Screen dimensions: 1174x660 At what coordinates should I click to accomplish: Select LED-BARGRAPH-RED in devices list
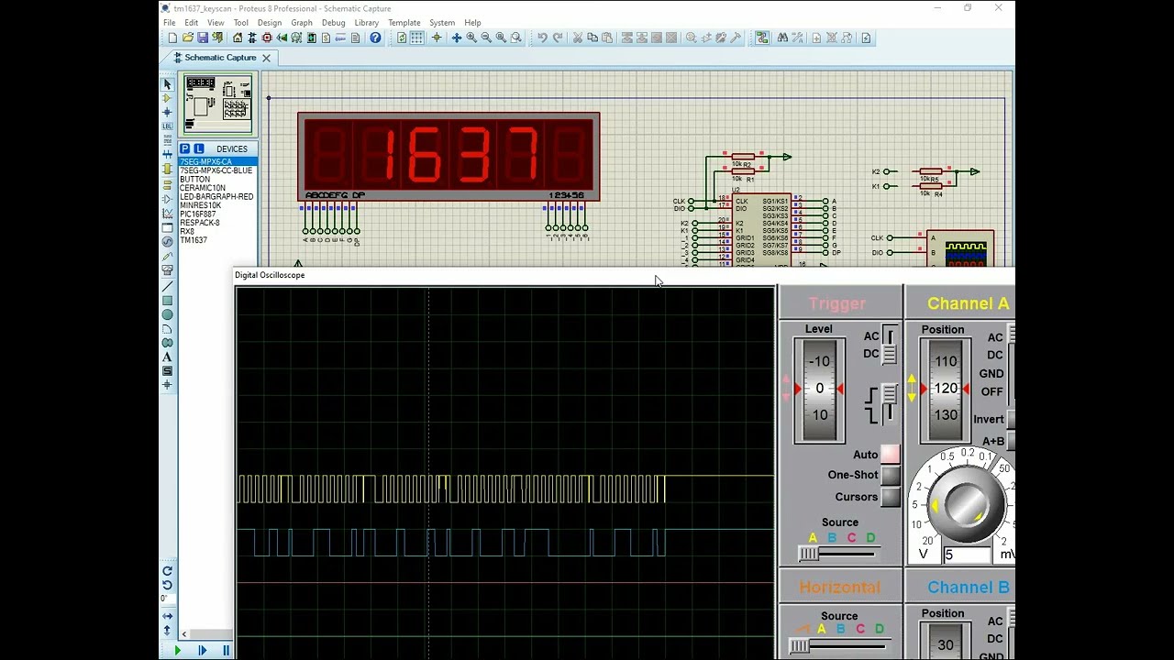tap(216, 197)
